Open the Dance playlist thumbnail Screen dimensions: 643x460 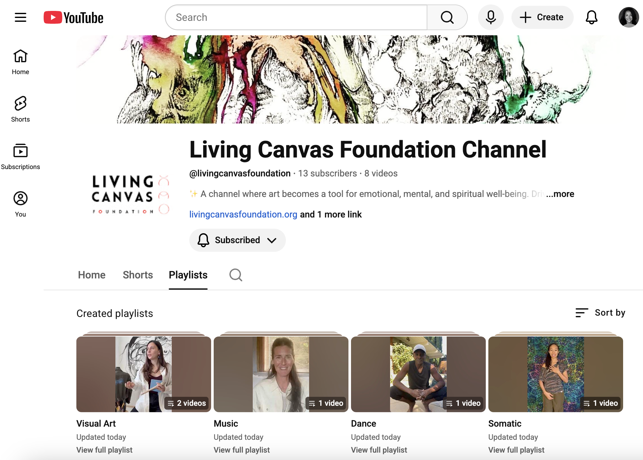click(418, 374)
